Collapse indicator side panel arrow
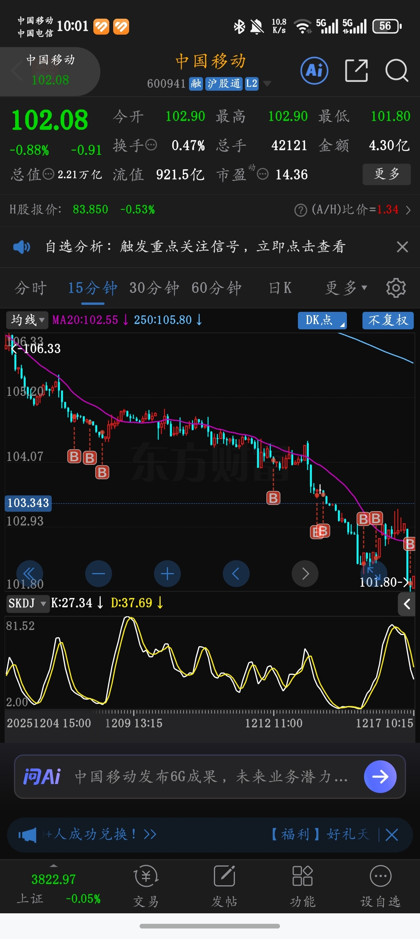 click(x=407, y=604)
